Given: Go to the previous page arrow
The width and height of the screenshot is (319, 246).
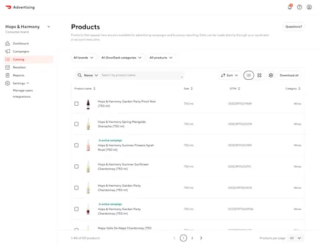Looking at the screenshot, I should [x=174, y=238].
